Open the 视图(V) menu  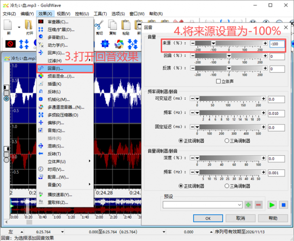pos(64,14)
